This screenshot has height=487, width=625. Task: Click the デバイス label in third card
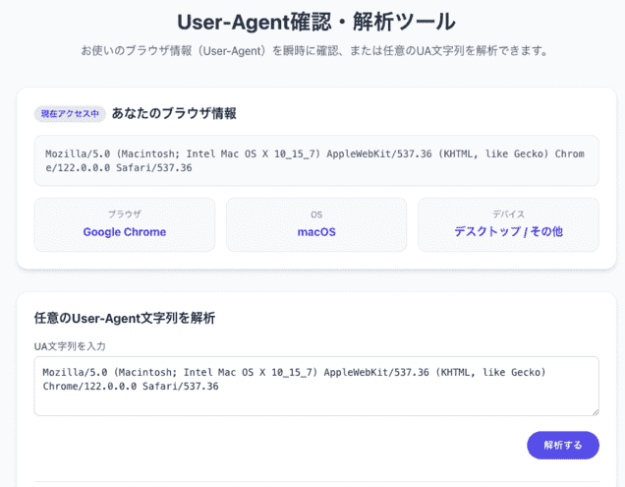tap(508, 214)
